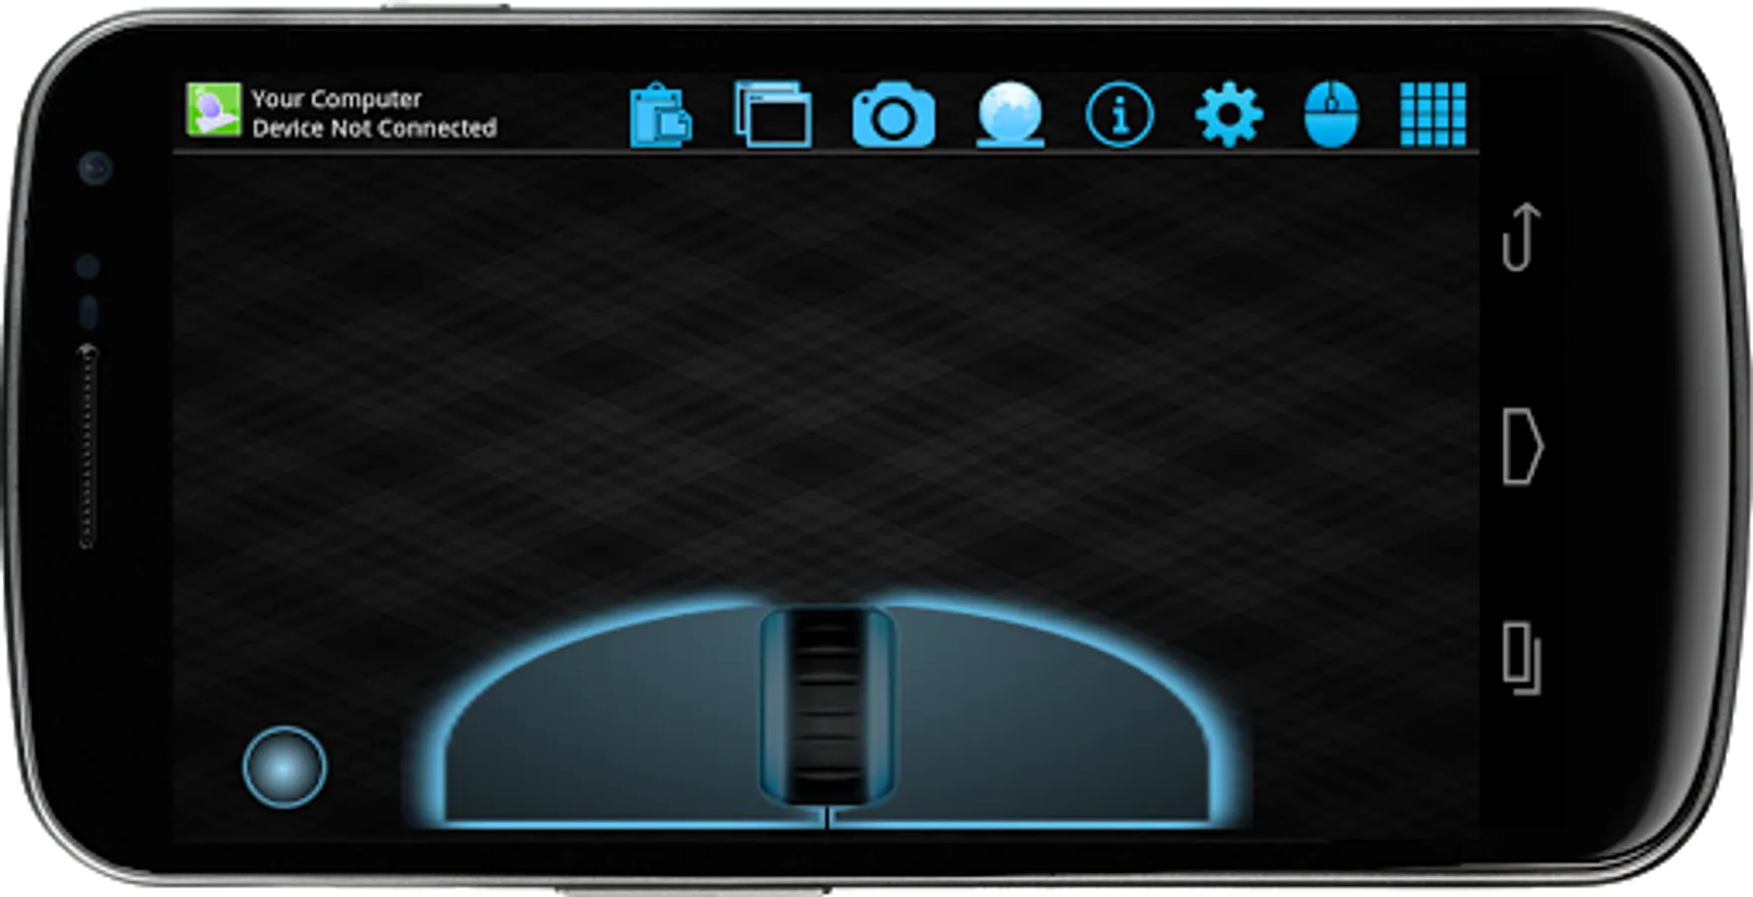Tap the dark trackpad surface area
The image size is (1753, 897).
point(825,379)
